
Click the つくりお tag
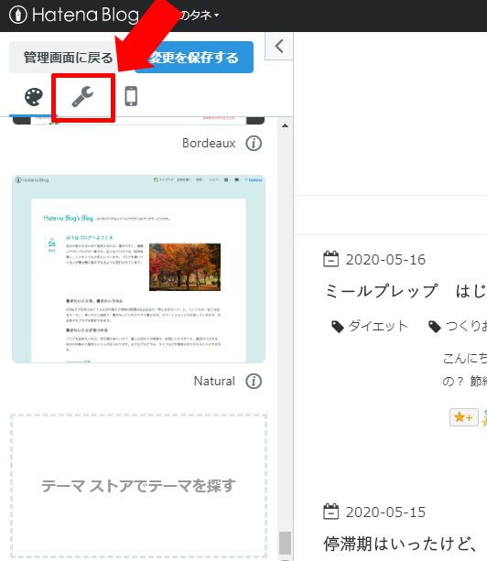[x=466, y=326]
